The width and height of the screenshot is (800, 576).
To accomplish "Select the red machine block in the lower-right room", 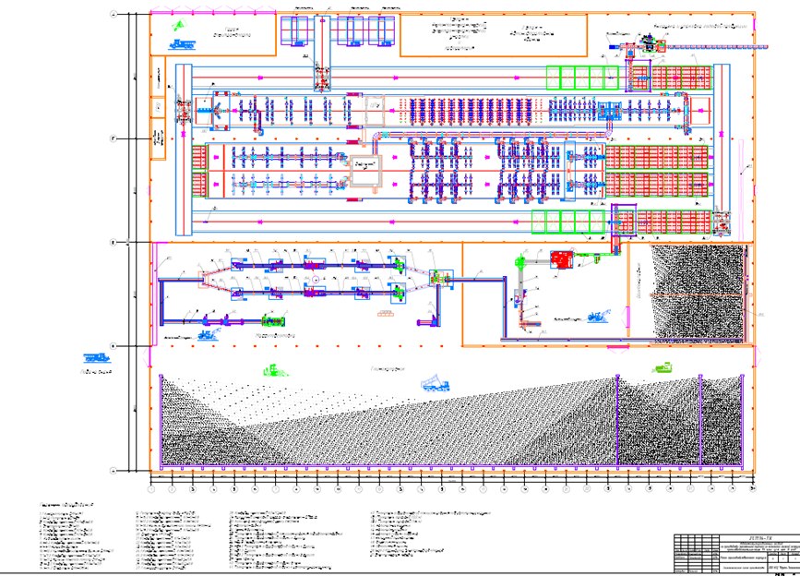I will click(x=561, y=259).
